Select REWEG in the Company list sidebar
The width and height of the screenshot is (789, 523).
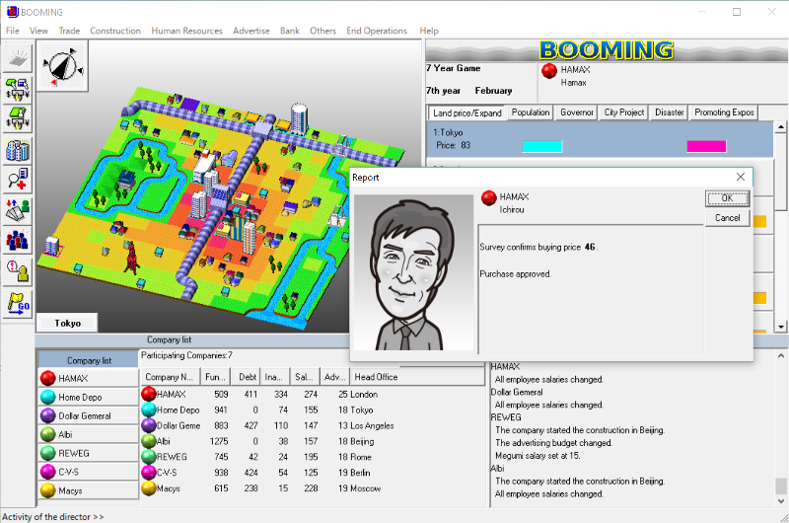88,453
